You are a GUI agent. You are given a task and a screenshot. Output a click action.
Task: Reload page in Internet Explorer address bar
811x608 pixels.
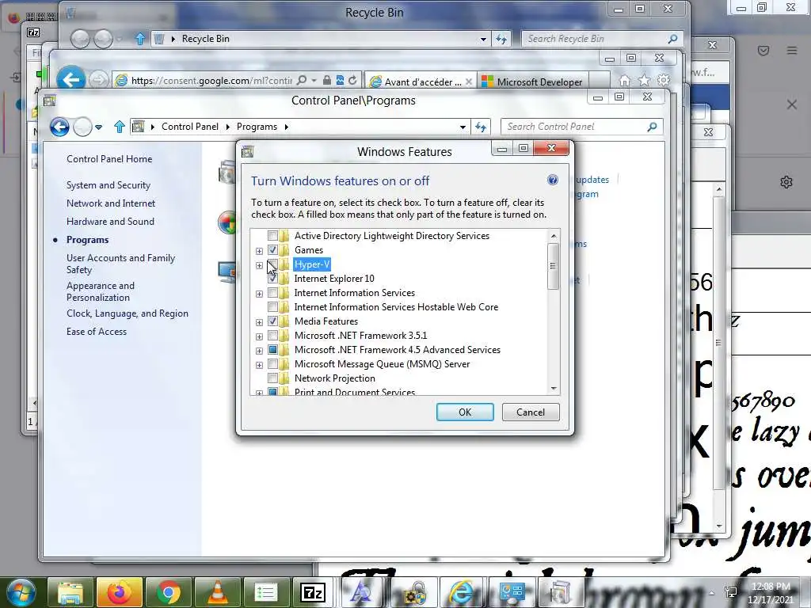tap(352, 81)
